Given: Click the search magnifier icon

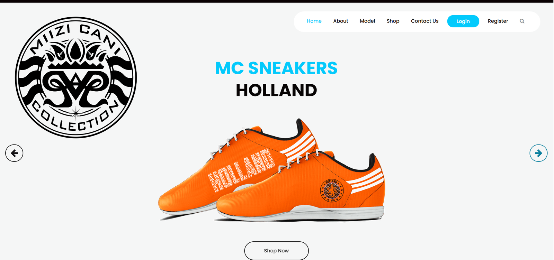Looking at the screenshot, I should point(522,21).
